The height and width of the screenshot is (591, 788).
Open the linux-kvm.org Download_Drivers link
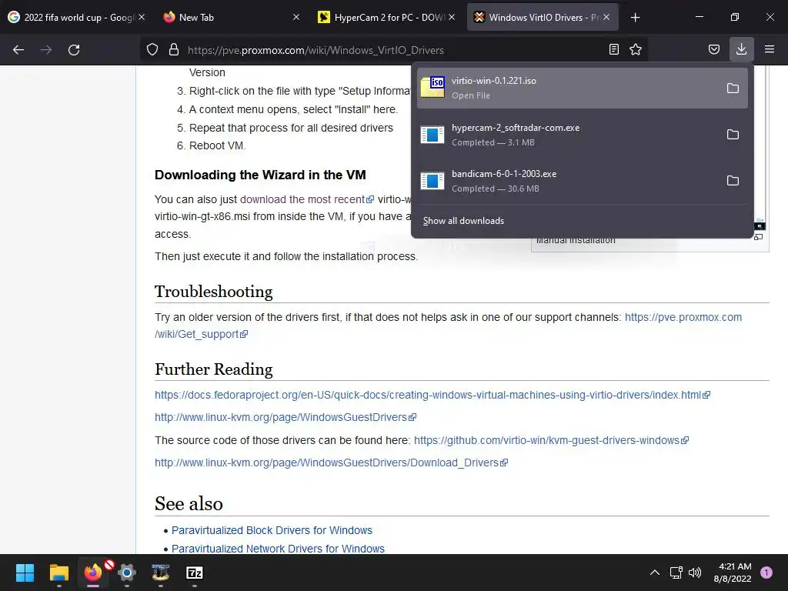331,462
